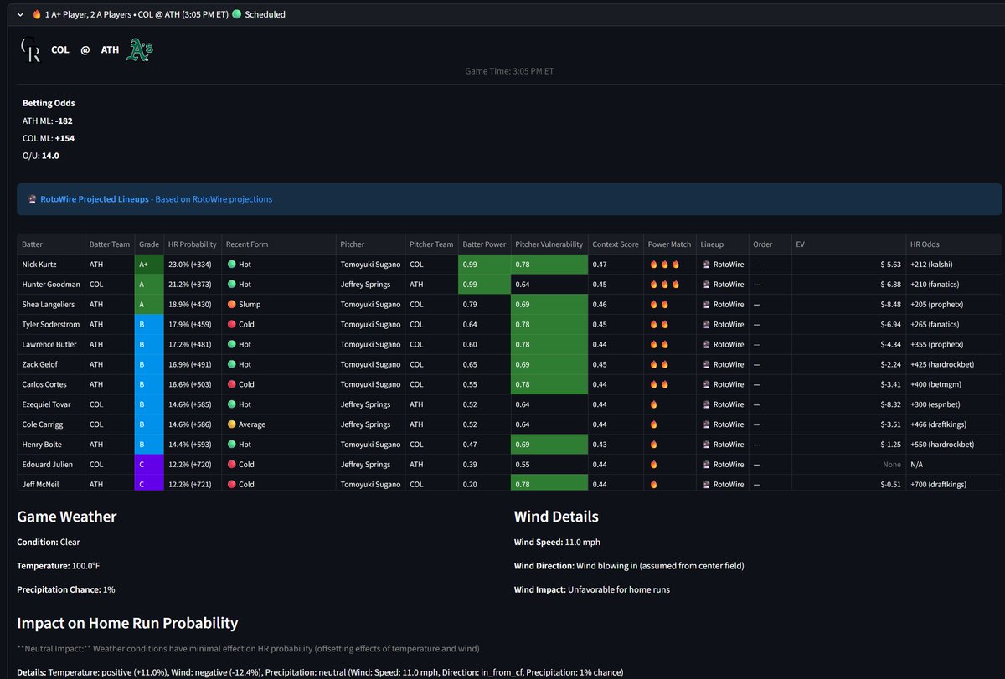Click Cole Carrigg yellow Average indicator
The image size is (1005, 679).
tap(230, 424)
